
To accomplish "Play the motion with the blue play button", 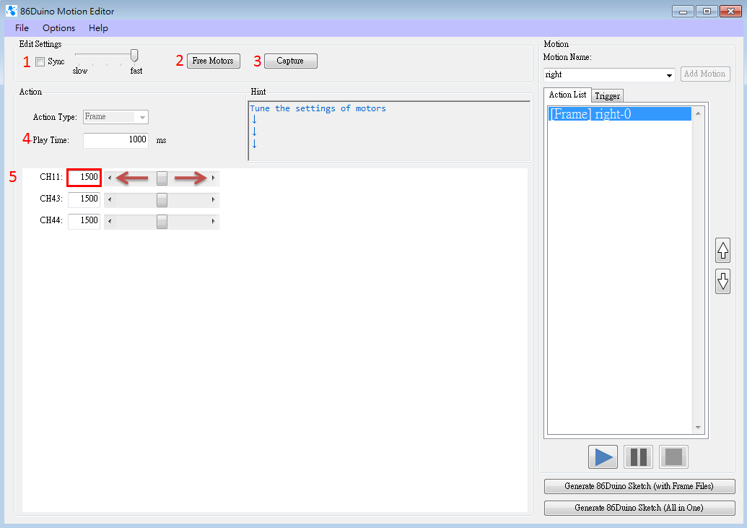I will (603, 457).
